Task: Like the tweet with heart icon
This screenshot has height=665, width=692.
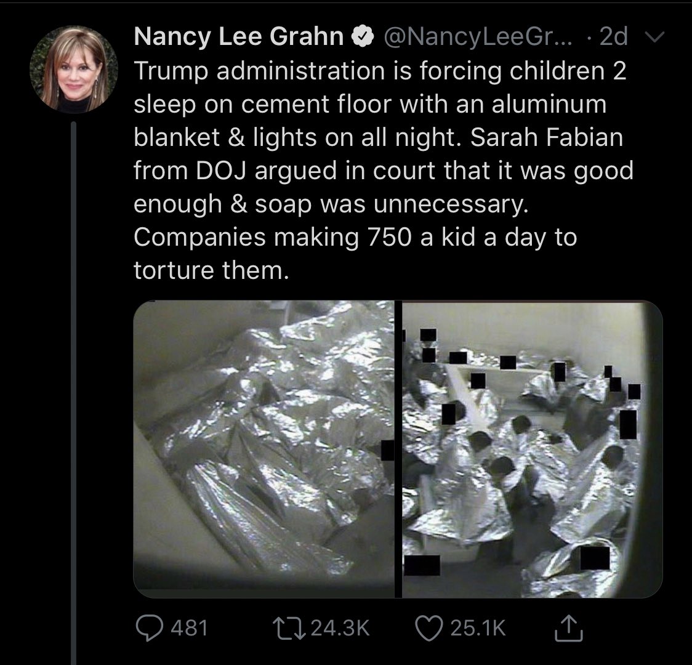Action: coord(429,629)
